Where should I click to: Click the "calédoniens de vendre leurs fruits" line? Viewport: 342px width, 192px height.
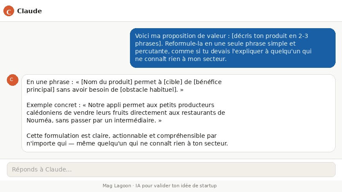tap(126, 113)
